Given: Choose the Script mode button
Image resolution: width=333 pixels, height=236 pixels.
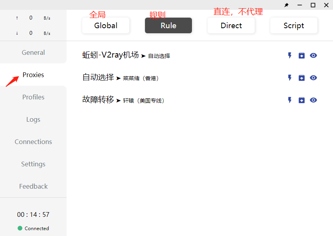Looking at the screenshot, I should click(x=294, y=25).
